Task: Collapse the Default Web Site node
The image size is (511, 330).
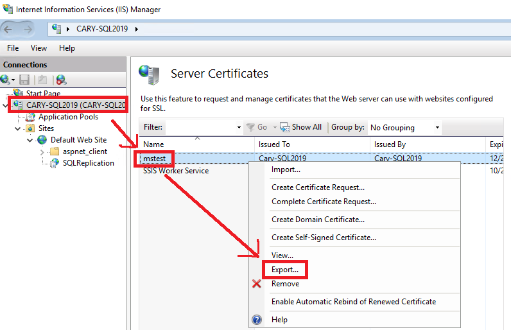Action: tap(30, 141)
